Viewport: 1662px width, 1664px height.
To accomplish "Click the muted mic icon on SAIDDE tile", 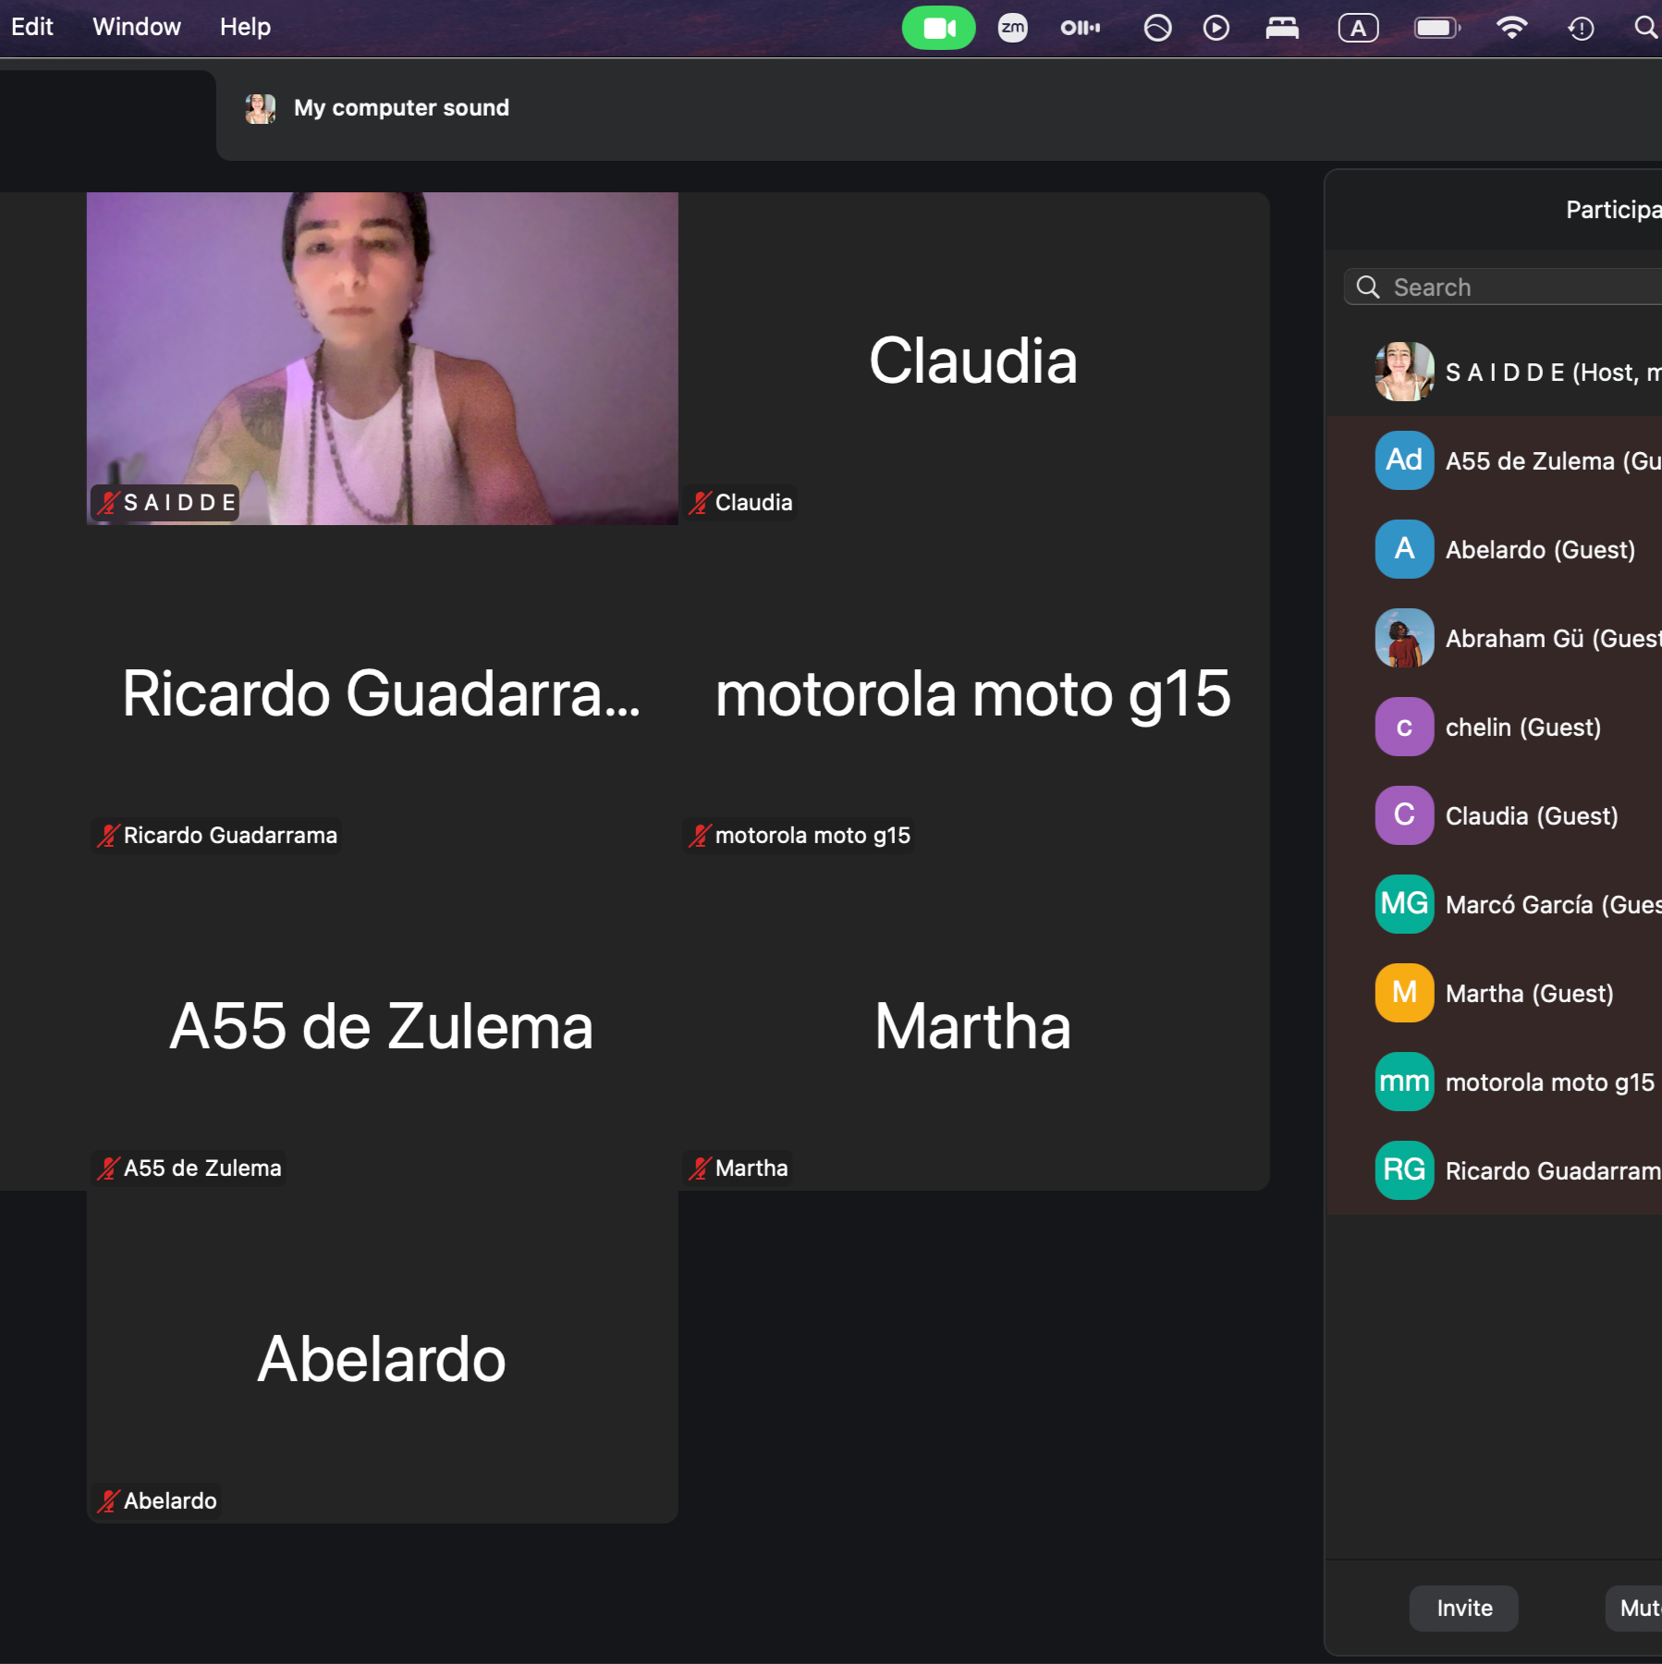I will tap(108, 503).
